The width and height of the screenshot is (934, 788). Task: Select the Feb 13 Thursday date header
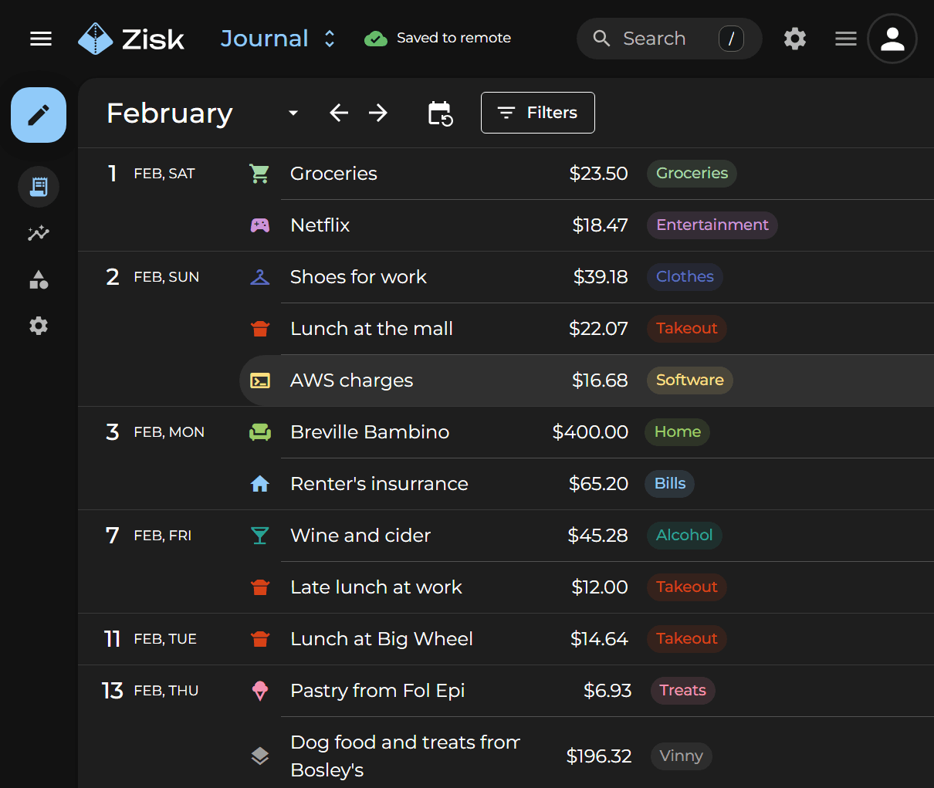151,691
